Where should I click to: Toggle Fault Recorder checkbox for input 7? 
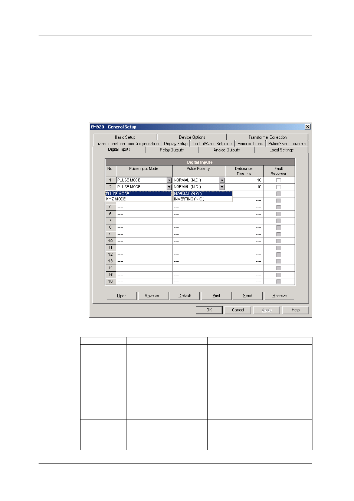pyautogui.click(x=279, y=221)
